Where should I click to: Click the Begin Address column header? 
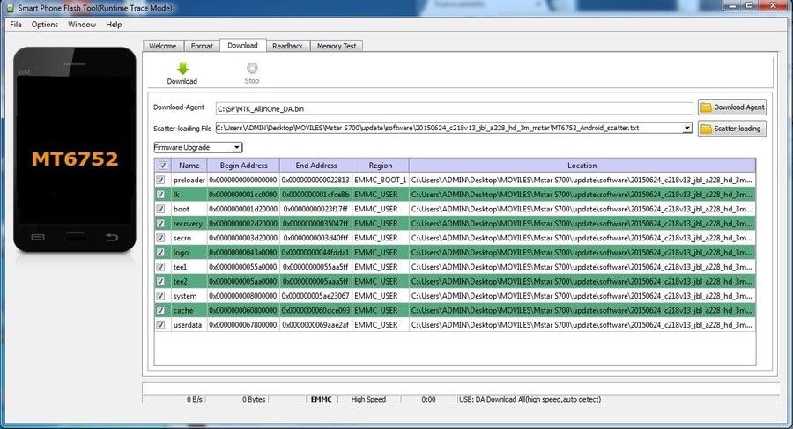pyautogui.click(x=243, y=166)
